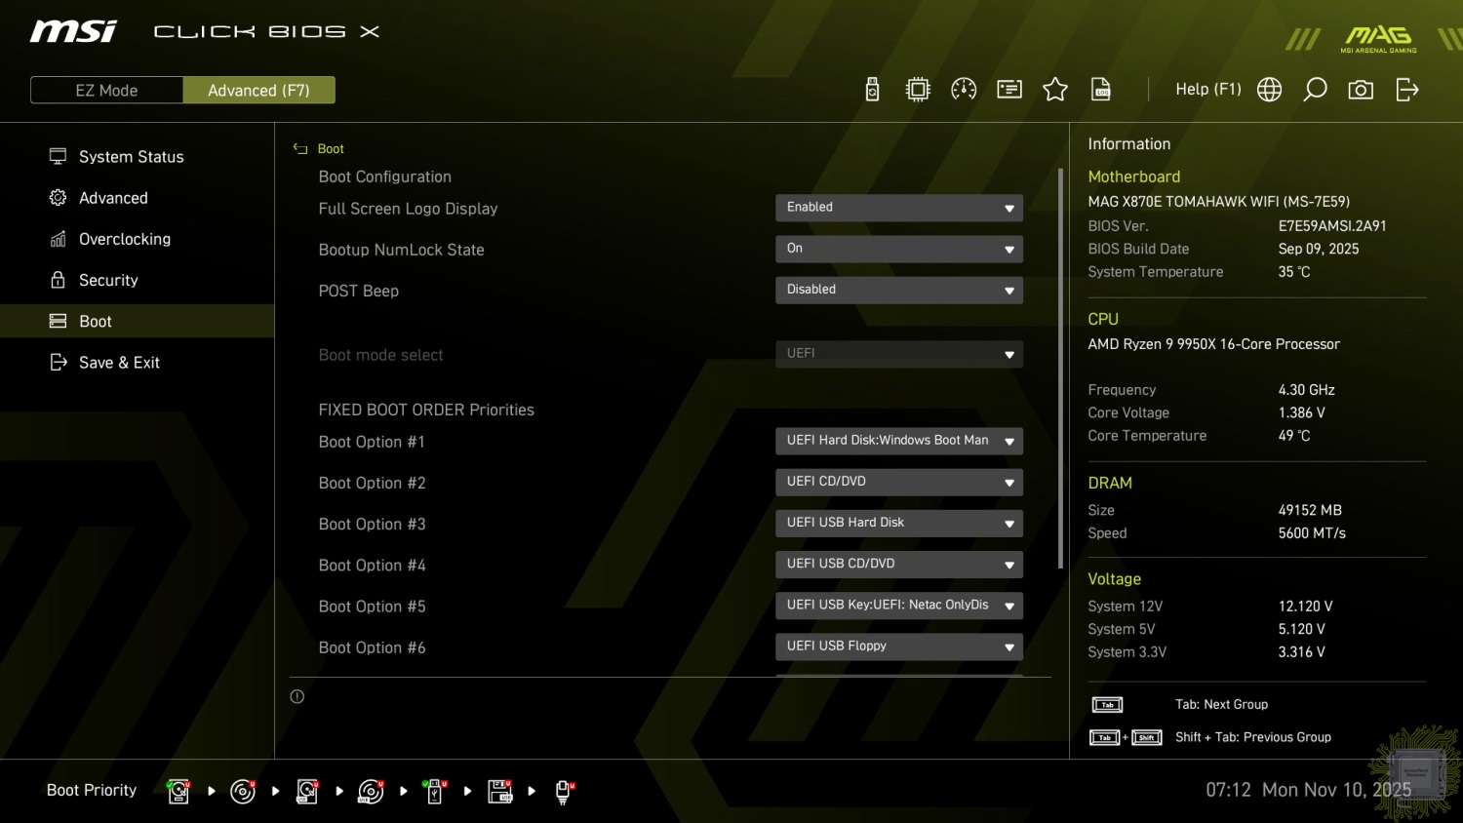1463x823 pixels.
Task: Open the hardware monitor gauge icon
Action: [964, 90]
